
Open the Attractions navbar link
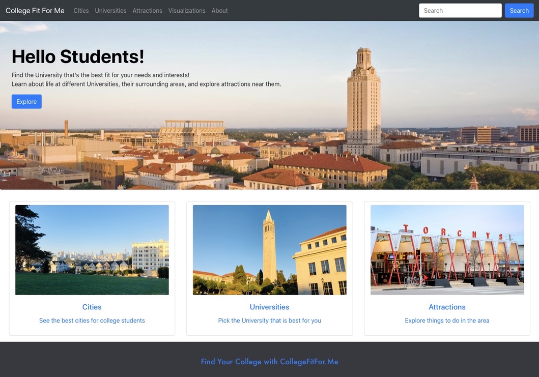(147, 11)
